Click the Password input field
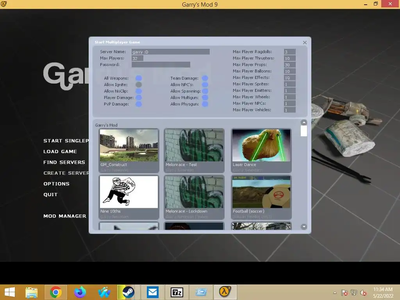This screenshot has width=400, height=300. 161,64
